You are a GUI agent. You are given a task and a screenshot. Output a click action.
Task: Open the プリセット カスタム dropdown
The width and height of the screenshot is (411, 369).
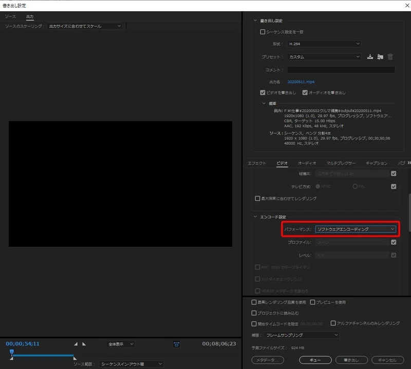(x=324, y=57)
